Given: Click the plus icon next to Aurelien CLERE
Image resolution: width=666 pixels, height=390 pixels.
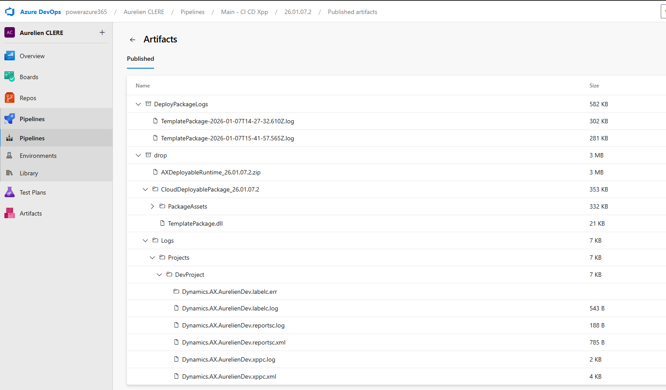Looking at the screenshot, I should point(102,32).
